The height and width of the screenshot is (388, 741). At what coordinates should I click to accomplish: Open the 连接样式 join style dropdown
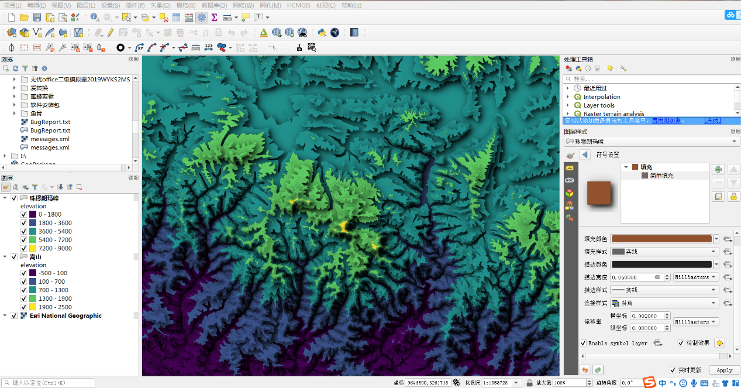click(664, 303)
